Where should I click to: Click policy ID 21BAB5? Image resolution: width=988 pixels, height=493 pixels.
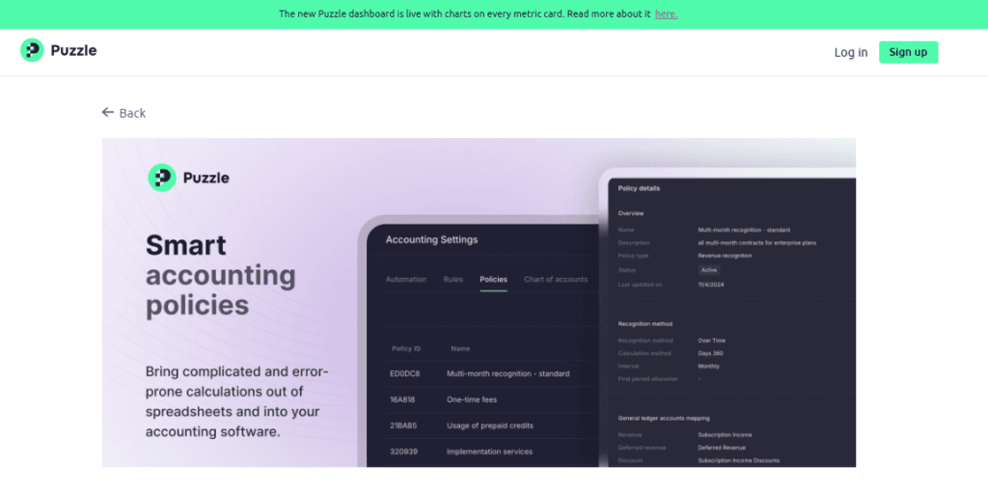pyautogui.click(x=403, y=425)
